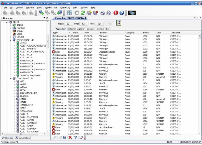Close the Browser panel with its X
The height and width of the screenshot is (145, 202).
[x=47, y=18]
